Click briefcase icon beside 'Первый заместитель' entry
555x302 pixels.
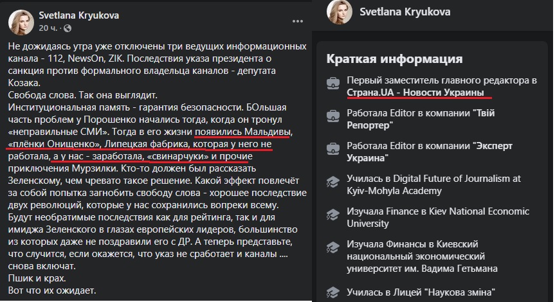click(x=333, y=84)
